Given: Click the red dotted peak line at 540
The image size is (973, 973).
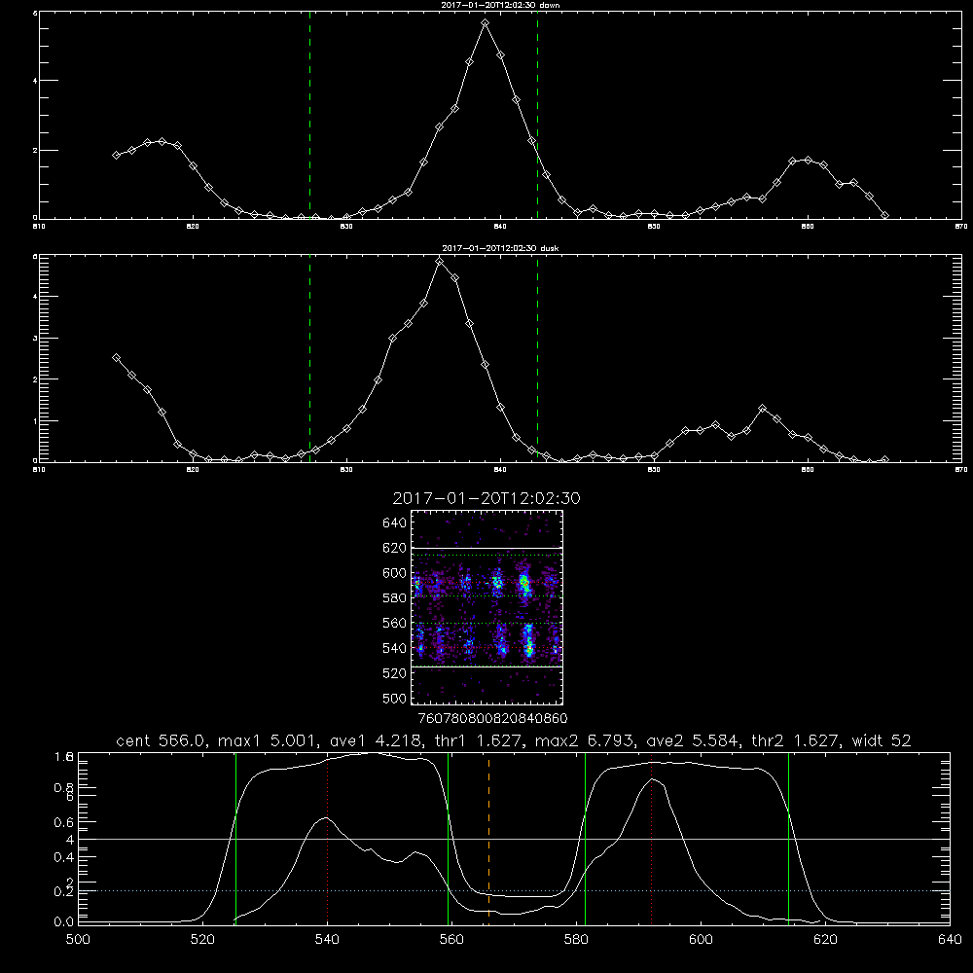Looking at the screenshot, I should [327, 838].
